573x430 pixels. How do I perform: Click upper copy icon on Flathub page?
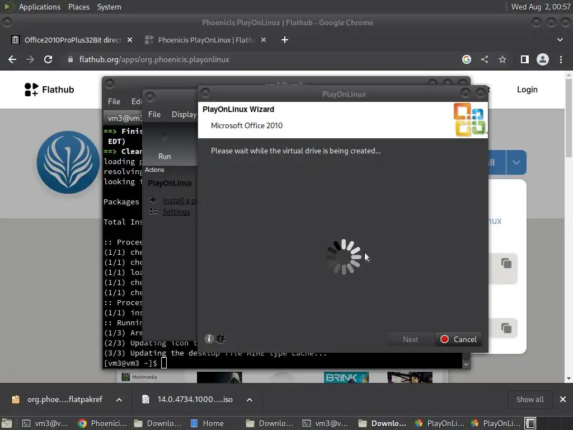point(506,263)
